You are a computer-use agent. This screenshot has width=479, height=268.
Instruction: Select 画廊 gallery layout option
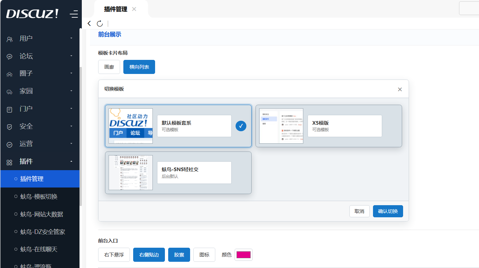(109, 67)
